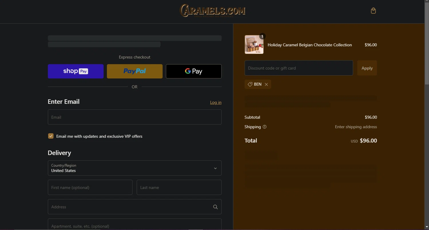Click the Express checkout label
The width and height of the screenshot is (429, 230).
135,57
